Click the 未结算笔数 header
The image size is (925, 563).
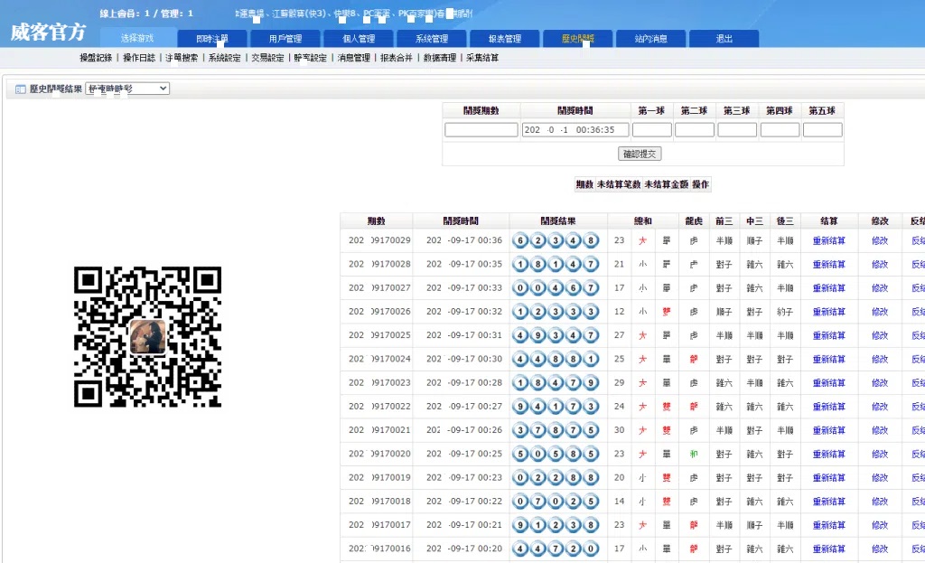[618, 184]
